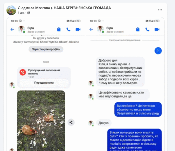Viewport: 175px width, 151px height.
Task: Open the post options three-dots menu
Action: pyautogui.click(x=160, y=10)
